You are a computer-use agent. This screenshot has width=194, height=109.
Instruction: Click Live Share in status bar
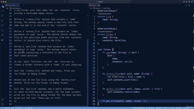tap(19, 108)
